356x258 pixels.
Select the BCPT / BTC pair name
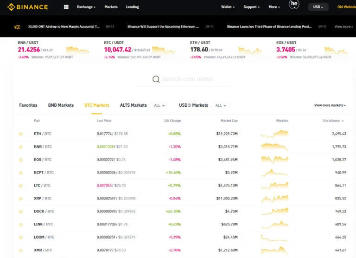44,173
